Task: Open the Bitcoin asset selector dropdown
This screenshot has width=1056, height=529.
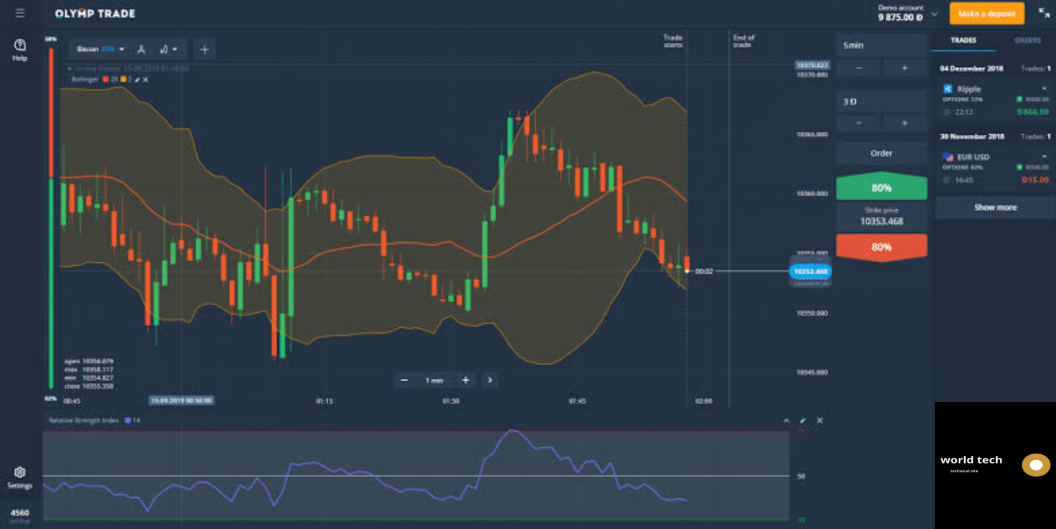Action: 101,49
